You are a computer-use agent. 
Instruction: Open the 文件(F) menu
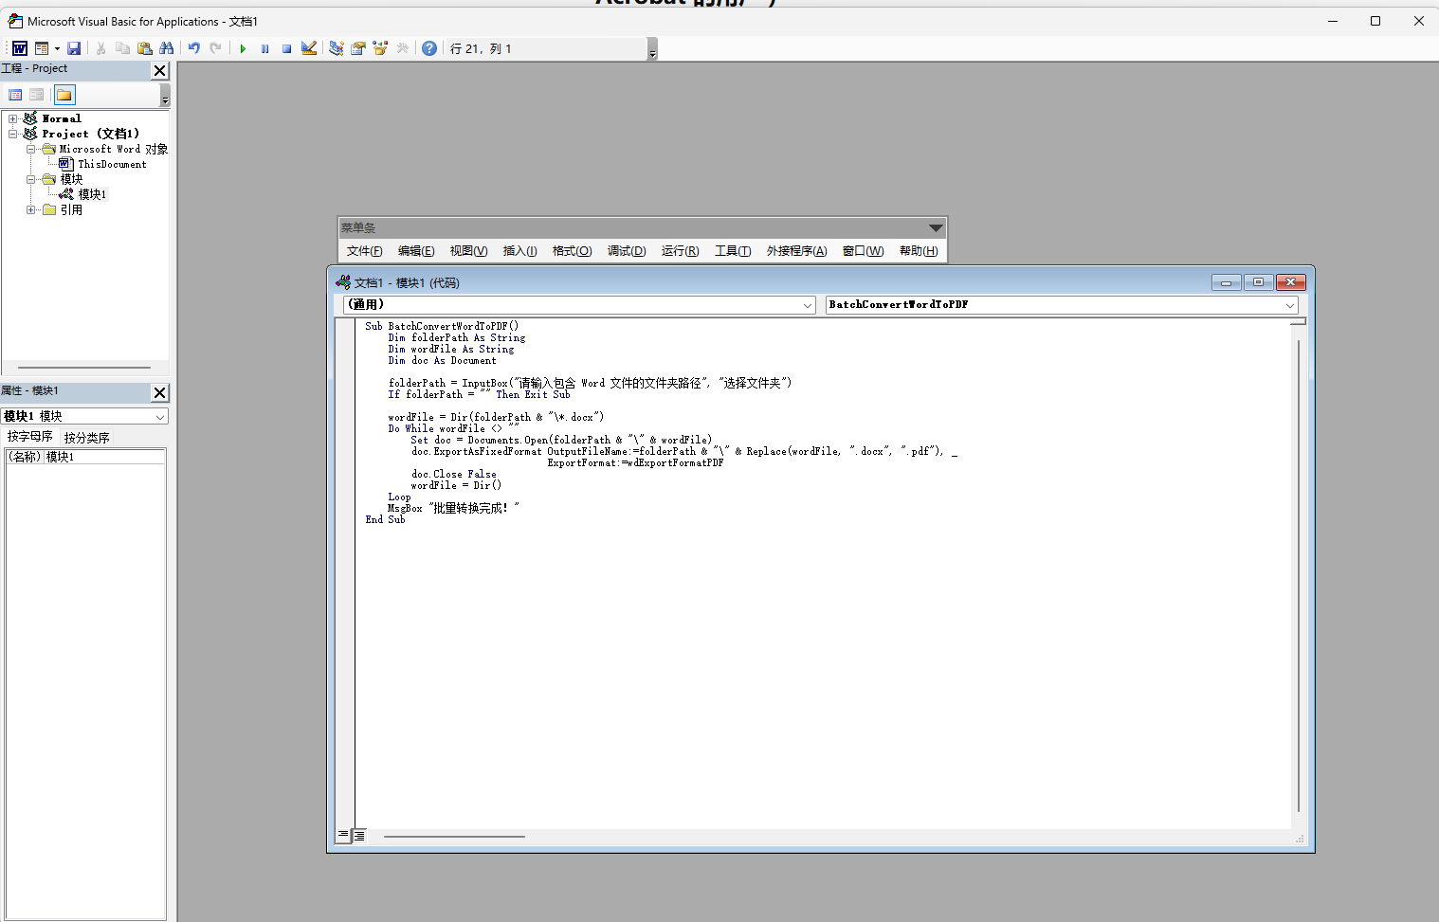click(x=365, y=251)
